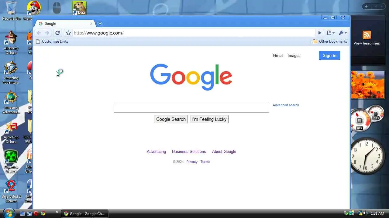Launch Chrome from Quick Launch
The height and width of the screenshot is (218, 389).
click(43, 213)
